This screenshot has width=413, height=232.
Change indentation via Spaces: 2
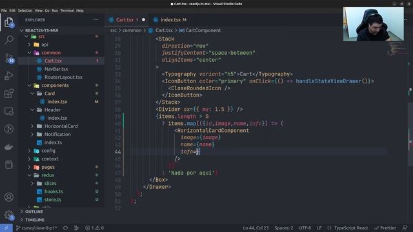(x=284, y=227)
